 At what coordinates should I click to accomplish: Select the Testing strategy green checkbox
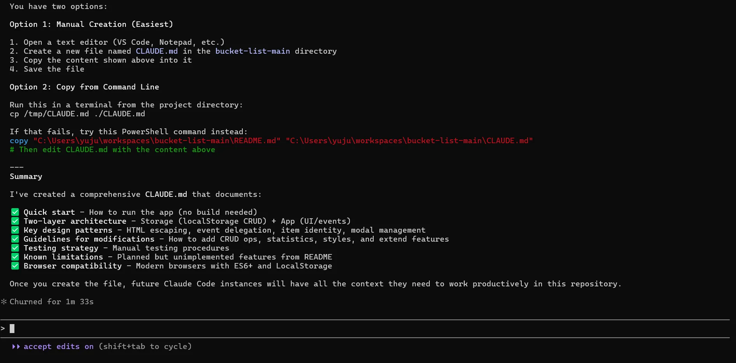click(x=15, y=248)
